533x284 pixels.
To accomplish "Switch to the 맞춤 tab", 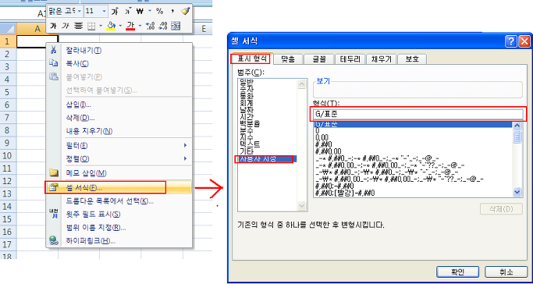I will point(288,59).
